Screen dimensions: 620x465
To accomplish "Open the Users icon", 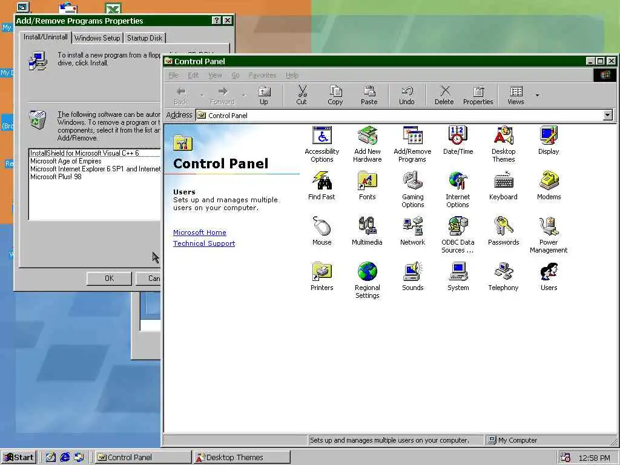I will pyautogui.click(x=549, y=277).
